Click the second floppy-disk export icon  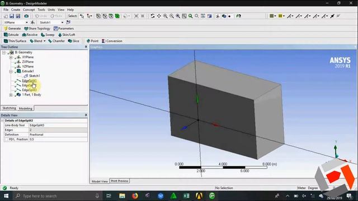point(18,16)
